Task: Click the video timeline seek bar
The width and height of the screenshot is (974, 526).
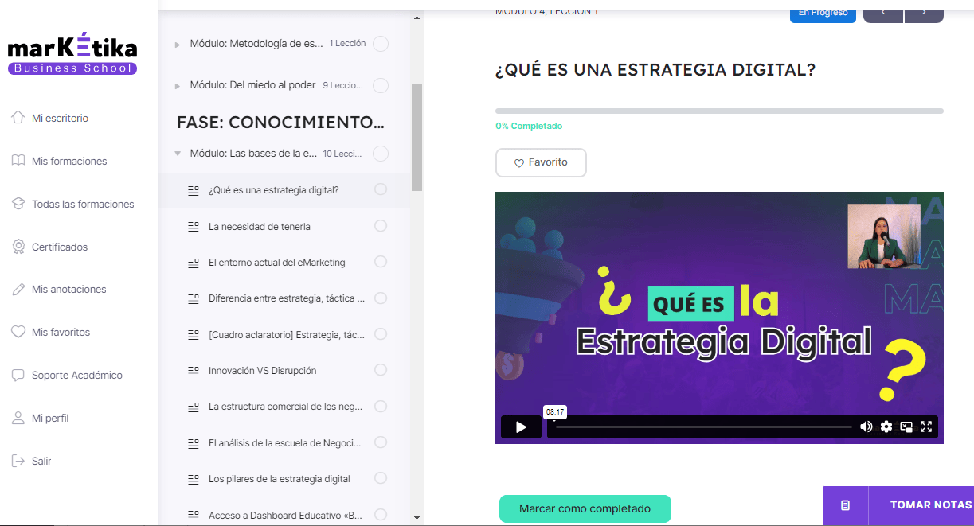Action: pos(704,427)
